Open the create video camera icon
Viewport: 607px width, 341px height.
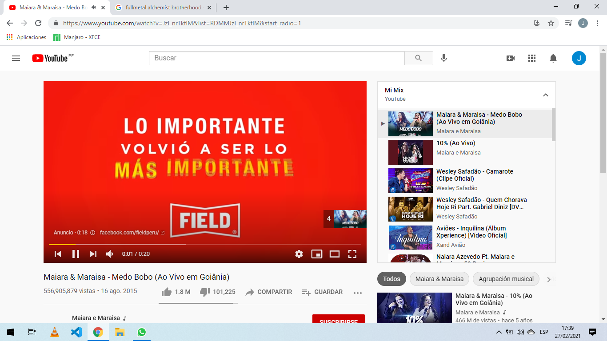pyautogui.click(x=511, y=58)
